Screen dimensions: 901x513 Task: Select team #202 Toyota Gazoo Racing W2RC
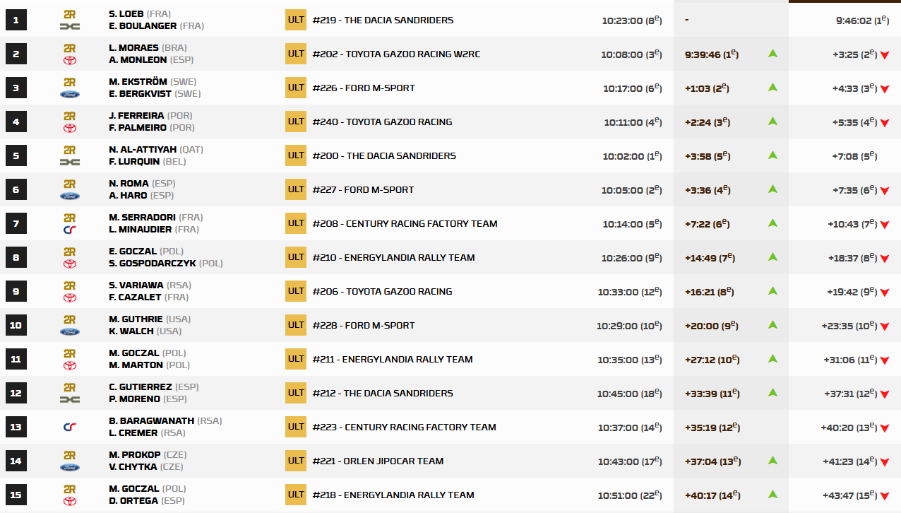tap(396, 54)
